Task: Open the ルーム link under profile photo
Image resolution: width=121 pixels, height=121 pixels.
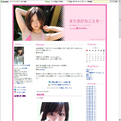Action: pos(17,65)
